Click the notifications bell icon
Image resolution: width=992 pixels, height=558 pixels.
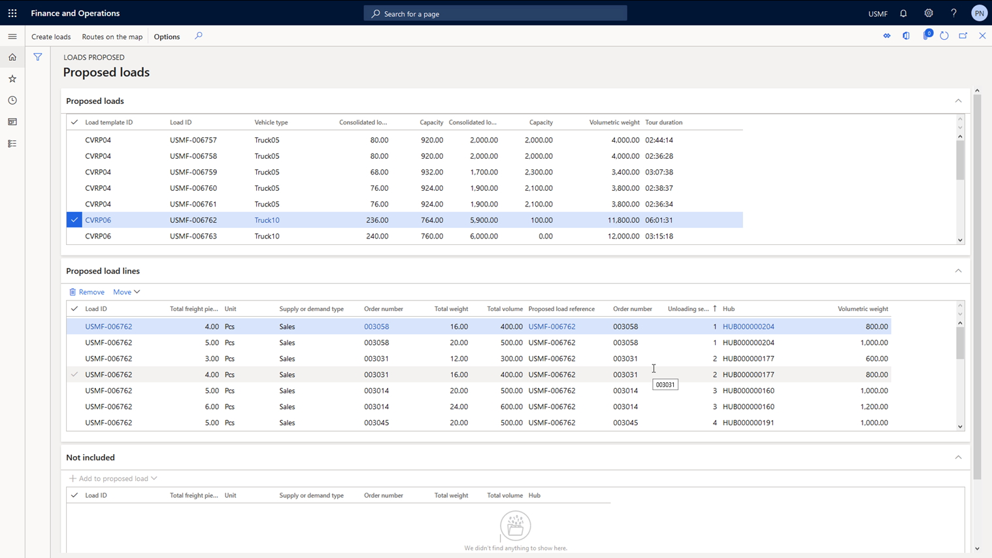tap(903, 13)
